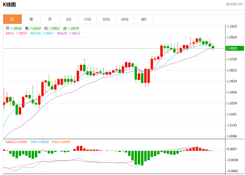Click the 1.0339 price axis label

[232, 103]
